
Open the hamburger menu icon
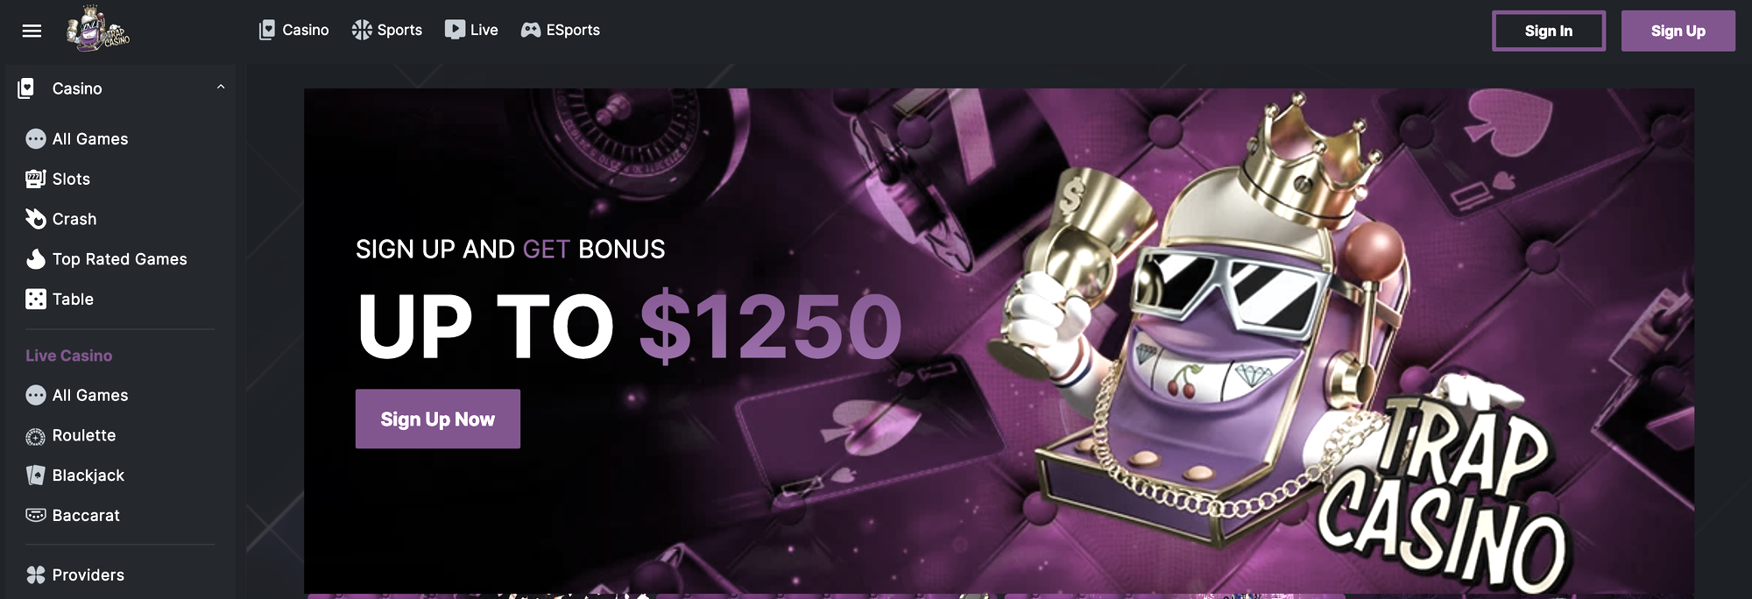32,31
